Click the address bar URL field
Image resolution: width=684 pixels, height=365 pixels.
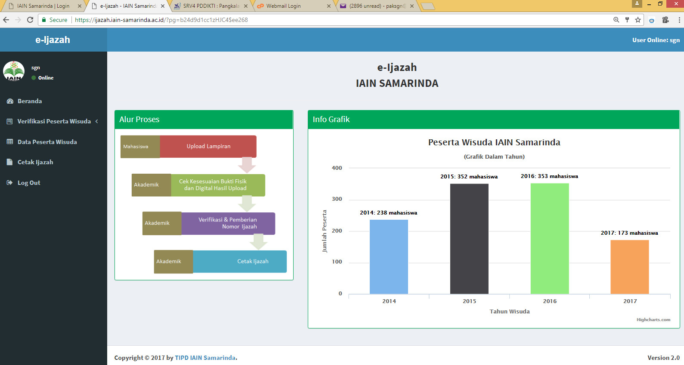[x=340, y=20]
